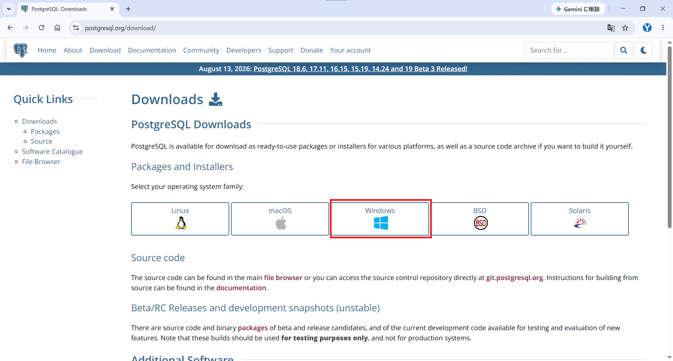Toggle dark mode with the moon icon
Screen dimensions: 673x361
(x=644, y=50)
